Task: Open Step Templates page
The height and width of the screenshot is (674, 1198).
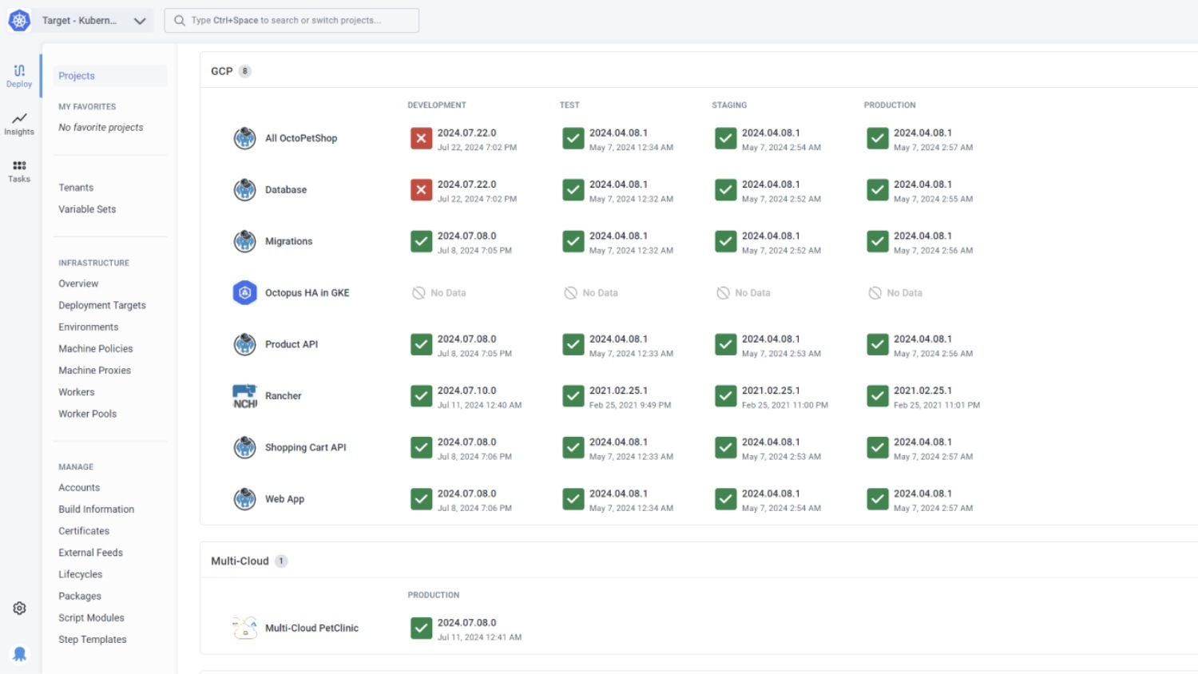Action: [93, 640]
